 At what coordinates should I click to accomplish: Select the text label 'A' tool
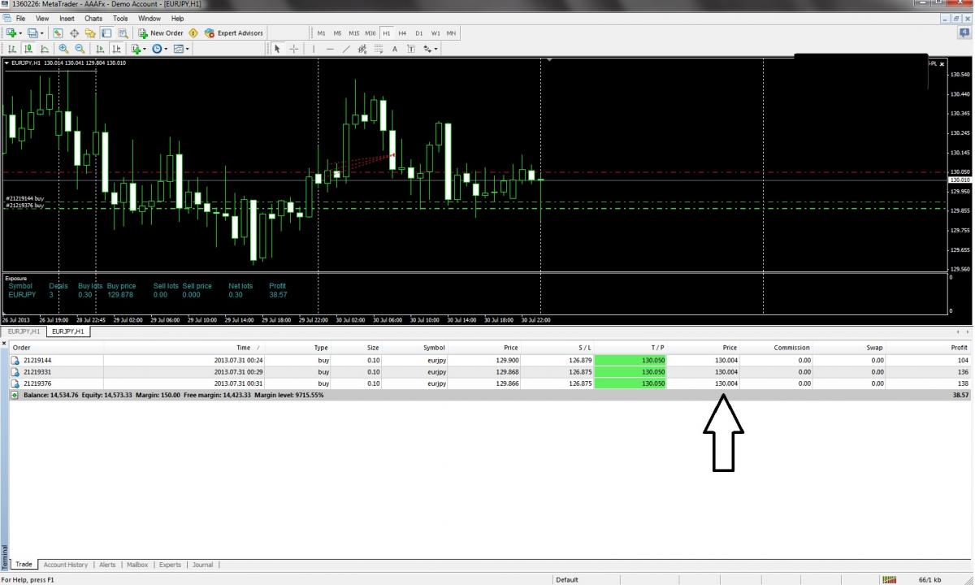click(395, 49)
